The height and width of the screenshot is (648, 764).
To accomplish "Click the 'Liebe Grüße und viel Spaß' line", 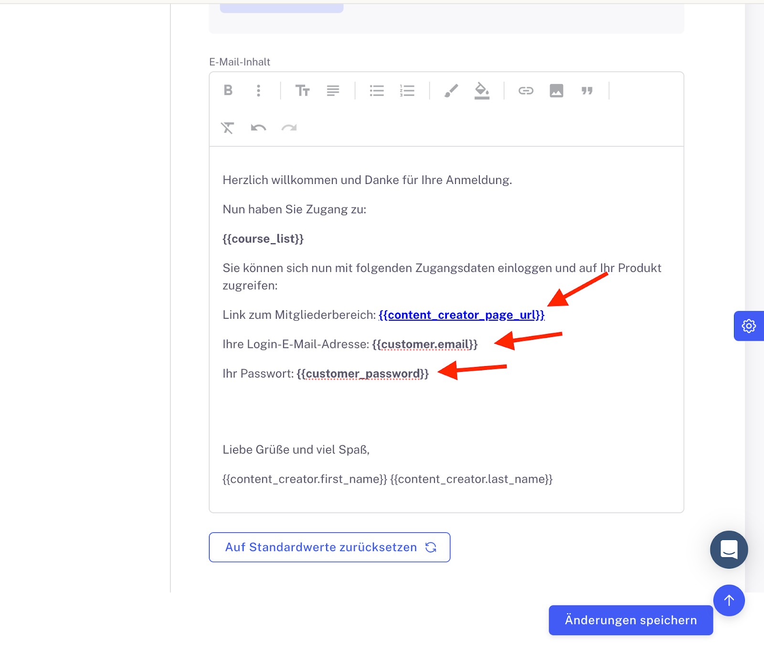I will [x=296, y=450].
